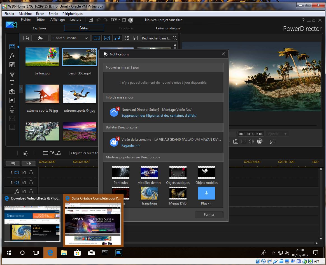326x265 pixels.
Task: Click the plug-ins puzzle piece icon
Action: coord(40,38)
